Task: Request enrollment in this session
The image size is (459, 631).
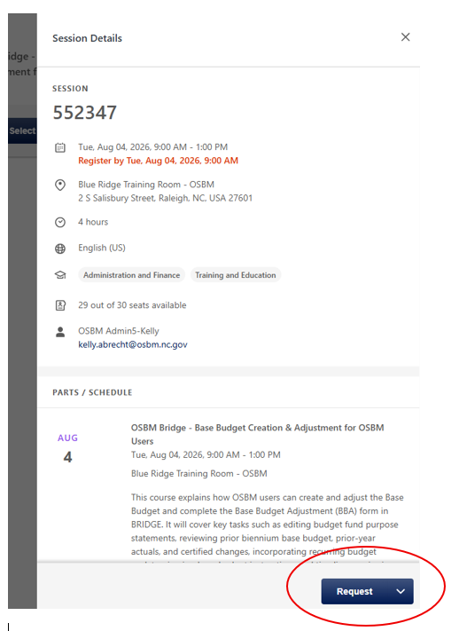Action: (x=354, y=592)
